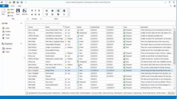Click the 'High' priority cell
This screenshot has width=177, height=99.
71,42
